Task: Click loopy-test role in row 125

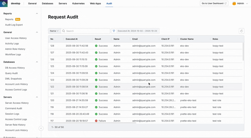Action: click(218, 66)
